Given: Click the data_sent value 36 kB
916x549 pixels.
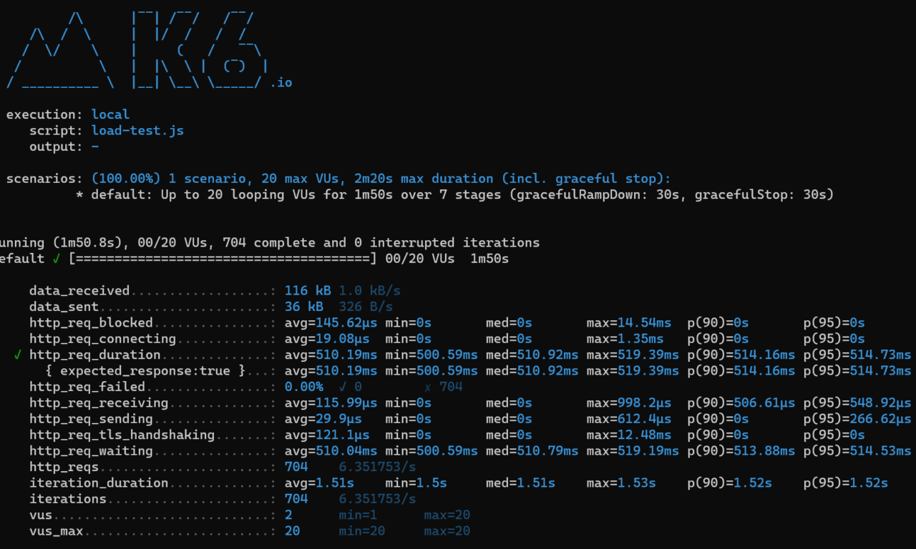Looking at the screenshot, I should pyautogui.click(x=304, y=307).
